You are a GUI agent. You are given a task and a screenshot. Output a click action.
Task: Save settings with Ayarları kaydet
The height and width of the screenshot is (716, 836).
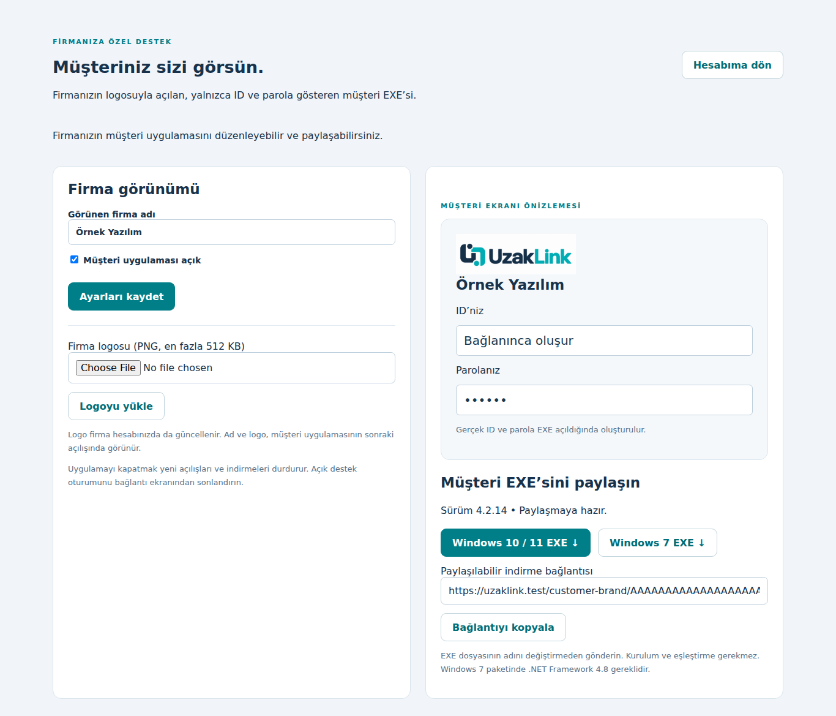121,296
